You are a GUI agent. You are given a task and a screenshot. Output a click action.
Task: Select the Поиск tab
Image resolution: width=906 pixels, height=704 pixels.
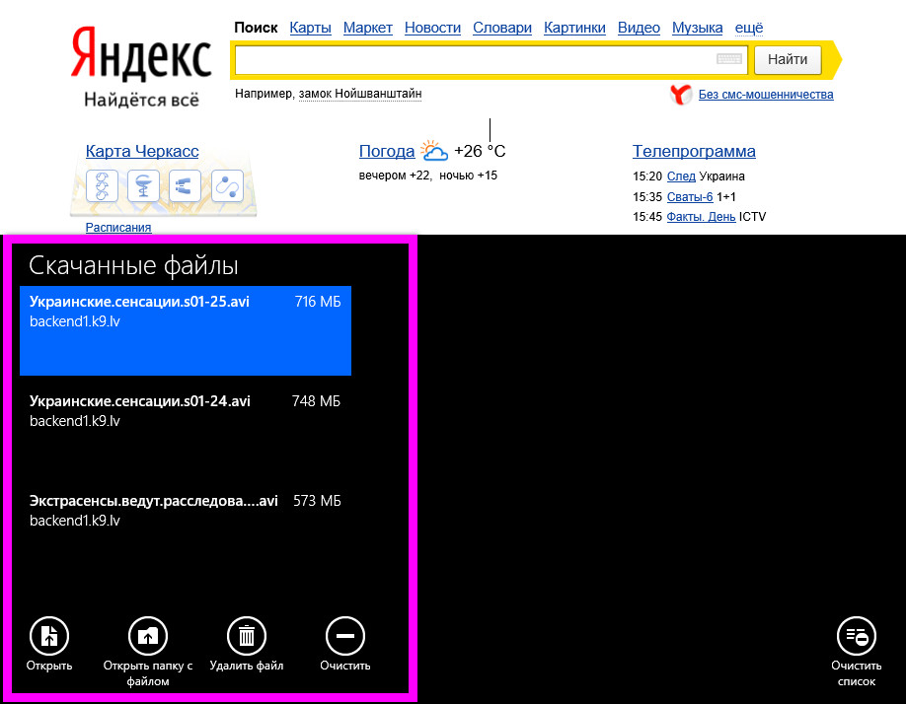(x=256, y=28)
